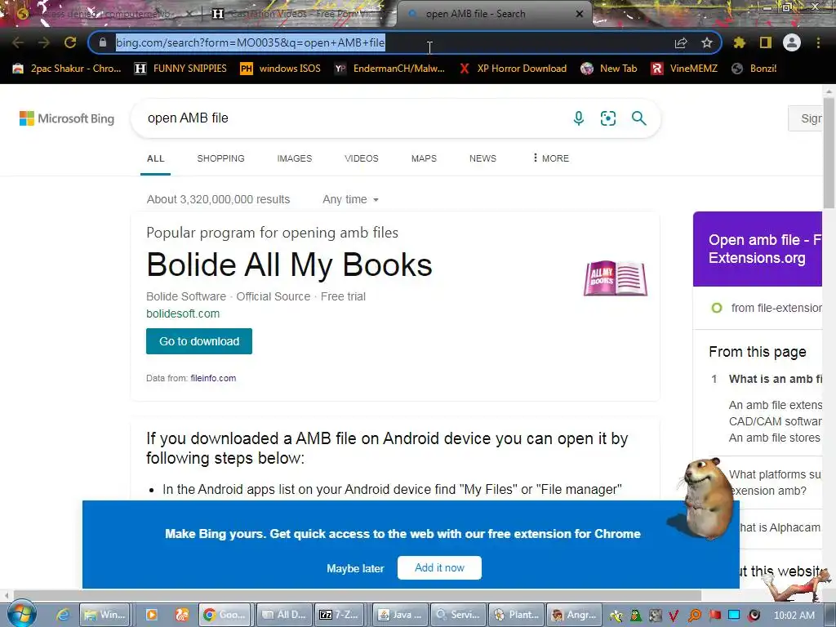Switch to the NEWS tab

(x=482, y=158)
